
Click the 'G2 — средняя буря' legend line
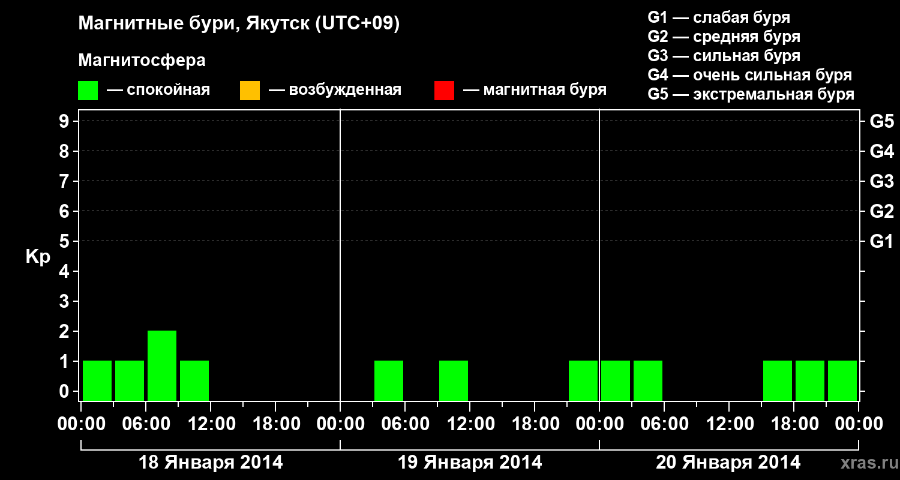point(724,37)
